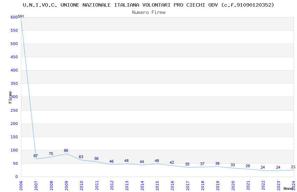Select the 35 data point label
Viewport: 297px width, 192px height.
(x=187, y=164)
